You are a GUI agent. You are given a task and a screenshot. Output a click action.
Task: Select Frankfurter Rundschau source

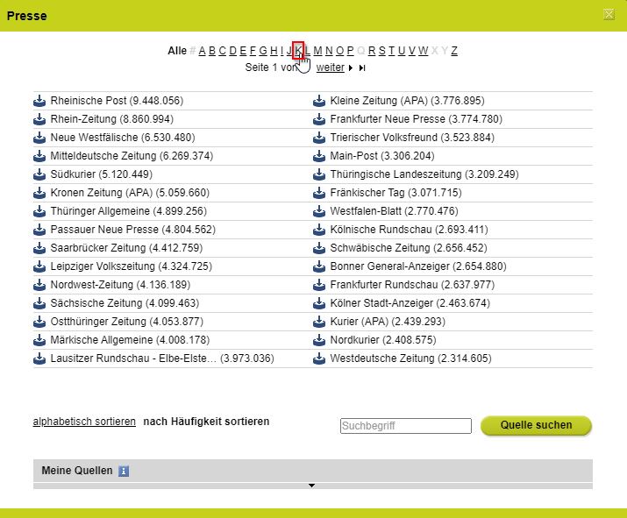pyautogui.click(x=412, y=285)
